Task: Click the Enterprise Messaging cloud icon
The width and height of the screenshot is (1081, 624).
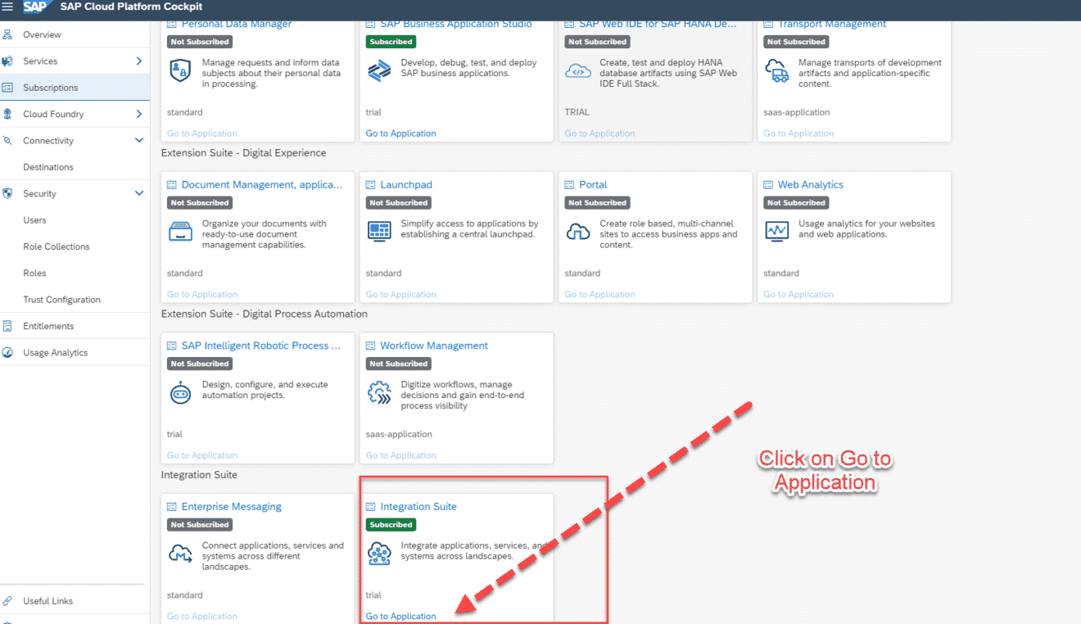Action: (x=180, y=554)
